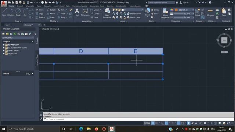235x132 pixels.
Task: Open the layer name dropdown list
Action: [x=143, y=10]
